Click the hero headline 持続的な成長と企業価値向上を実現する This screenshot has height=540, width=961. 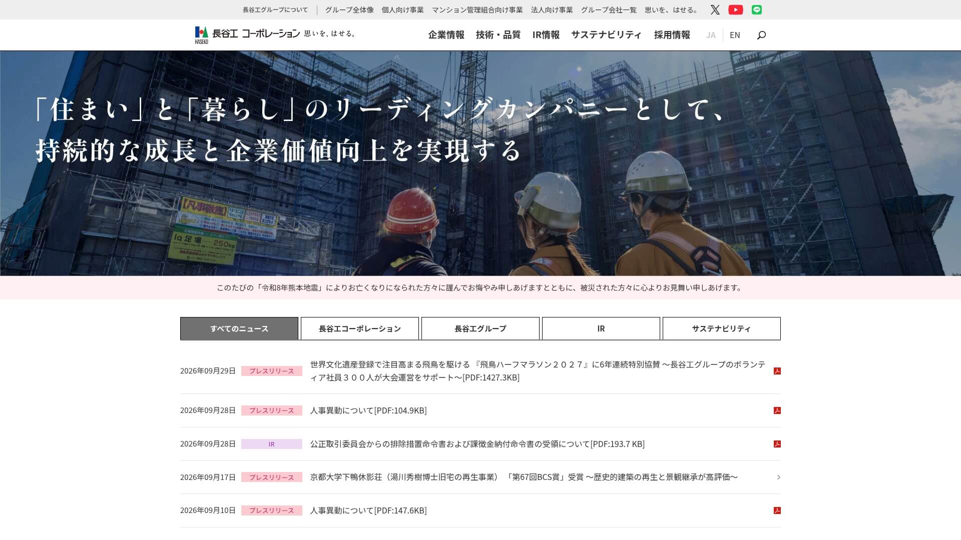(279, 150)
